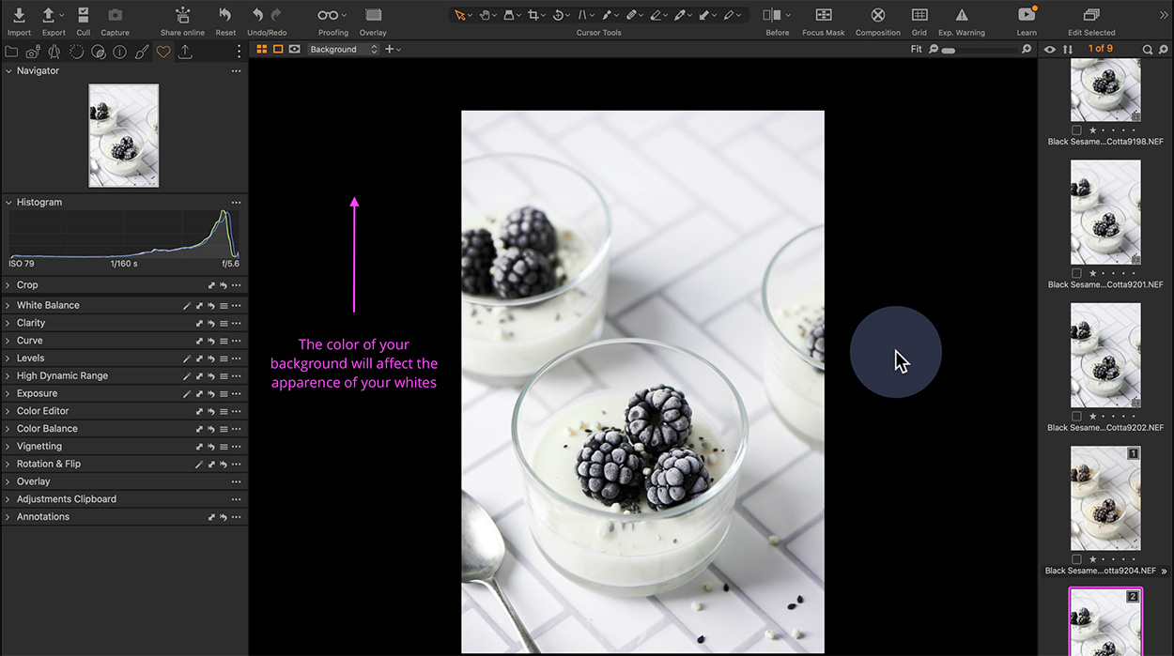Open the Fit zoom dropdown
Image resolution: width=1174 pixels, height=656 pixels.
tap(917, 49)
